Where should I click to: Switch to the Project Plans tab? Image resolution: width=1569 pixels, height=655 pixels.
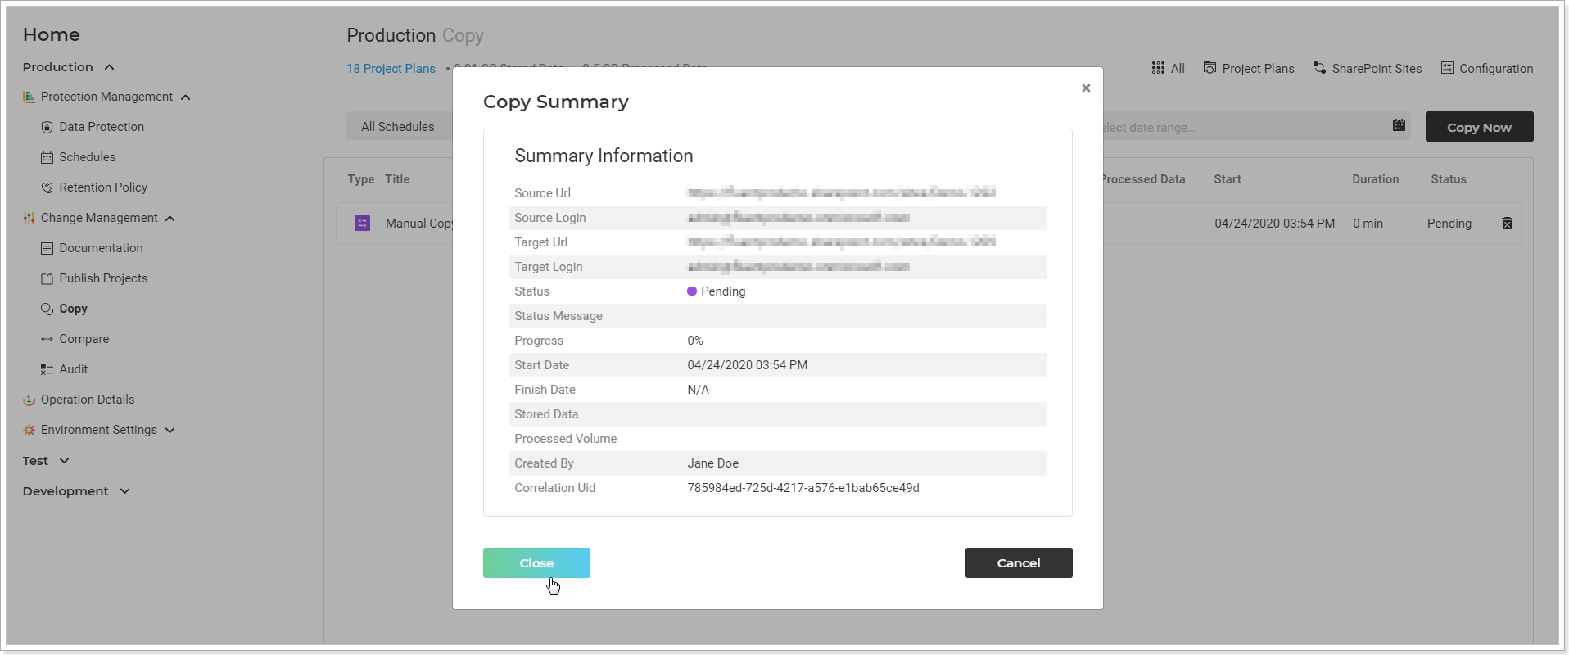pyautogui.click(x=1249, y=69)
